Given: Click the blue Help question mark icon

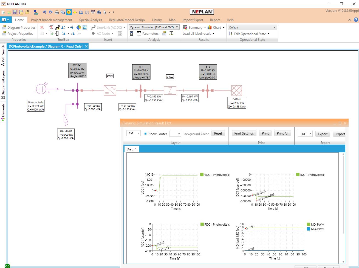Looking at the screenshot, I should [x=356, y=20].
